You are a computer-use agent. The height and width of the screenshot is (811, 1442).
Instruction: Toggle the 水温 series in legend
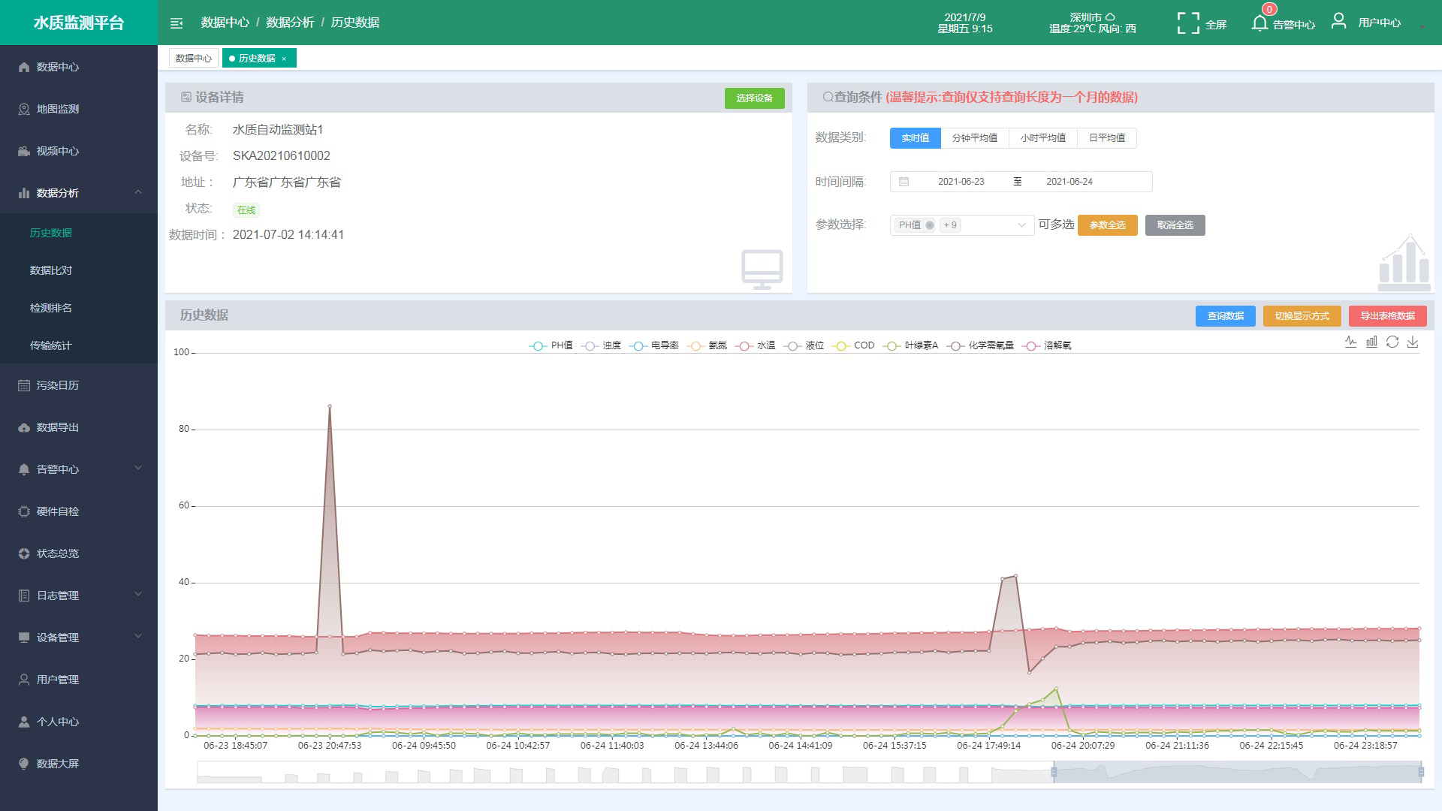(755, 345)
